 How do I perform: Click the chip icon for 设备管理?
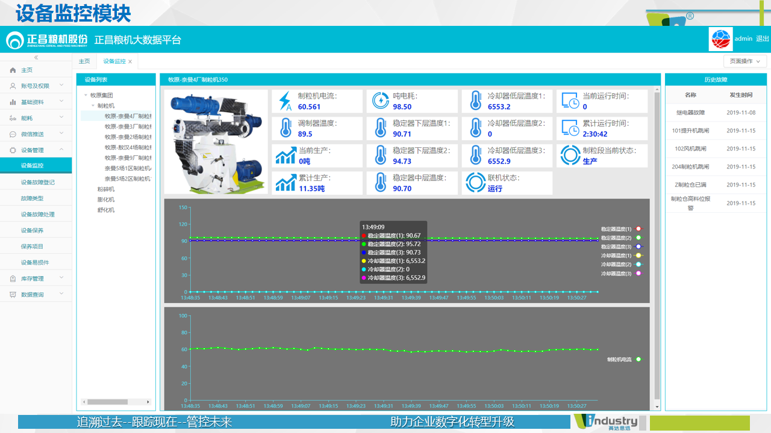click(x=13, y=150)
